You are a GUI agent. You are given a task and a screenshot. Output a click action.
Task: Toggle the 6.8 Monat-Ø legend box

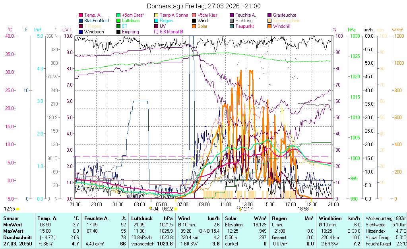click(157, 32)
